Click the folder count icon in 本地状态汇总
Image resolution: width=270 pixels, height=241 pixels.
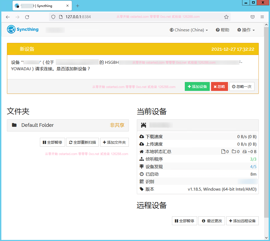234,151
